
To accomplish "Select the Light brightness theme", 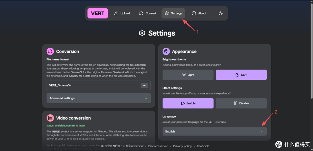I will (188, 75).
